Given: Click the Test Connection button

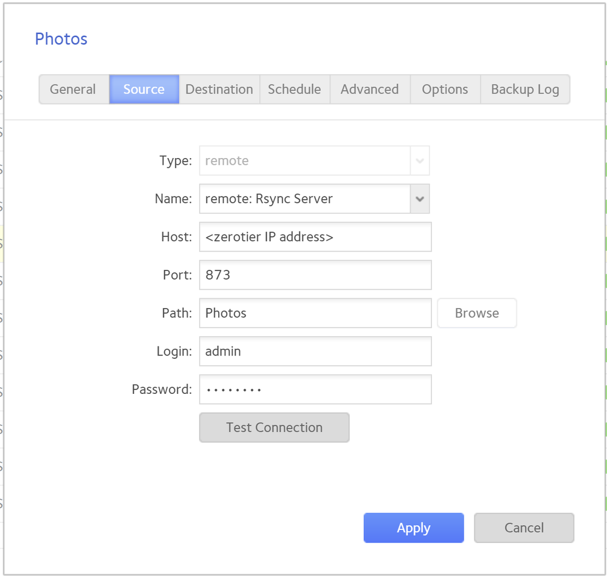Looking at the screenshot, I should (274, 427).
